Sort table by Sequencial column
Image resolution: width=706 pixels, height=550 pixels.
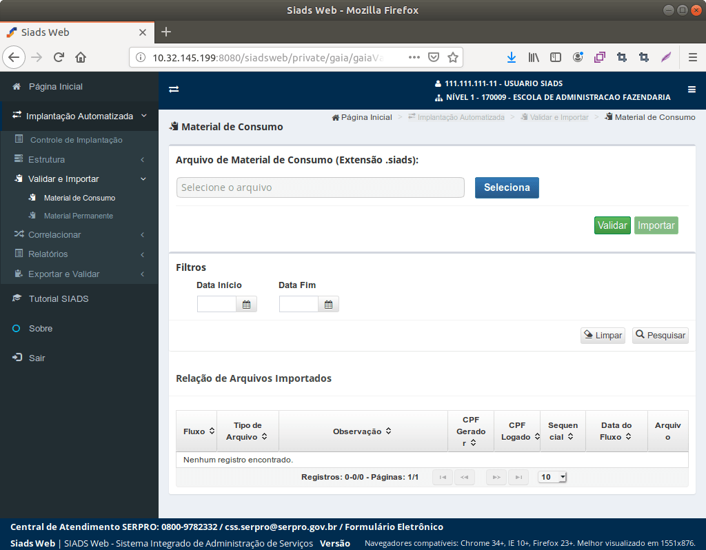coord(570,436)
